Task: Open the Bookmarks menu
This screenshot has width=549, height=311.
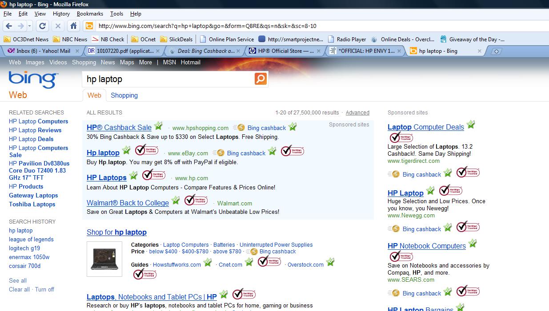Action: (90, 14)
